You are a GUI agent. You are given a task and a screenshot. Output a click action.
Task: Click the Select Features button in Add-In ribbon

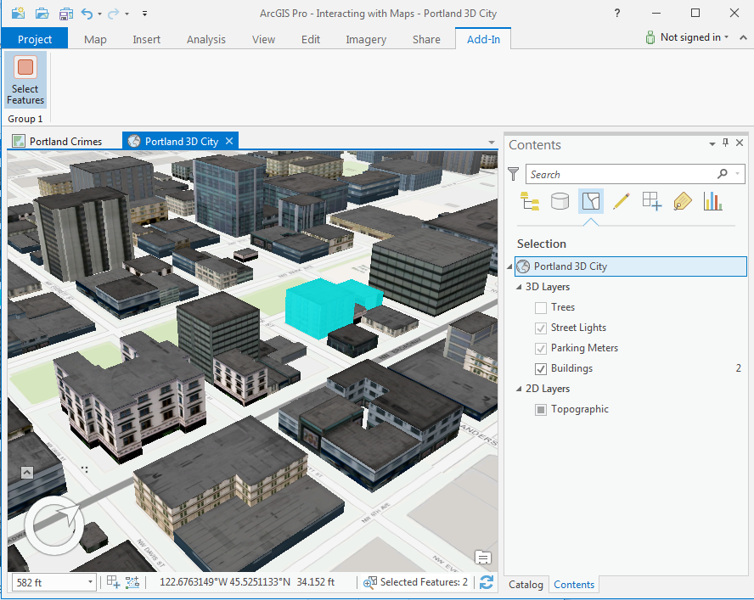(25, 81)
